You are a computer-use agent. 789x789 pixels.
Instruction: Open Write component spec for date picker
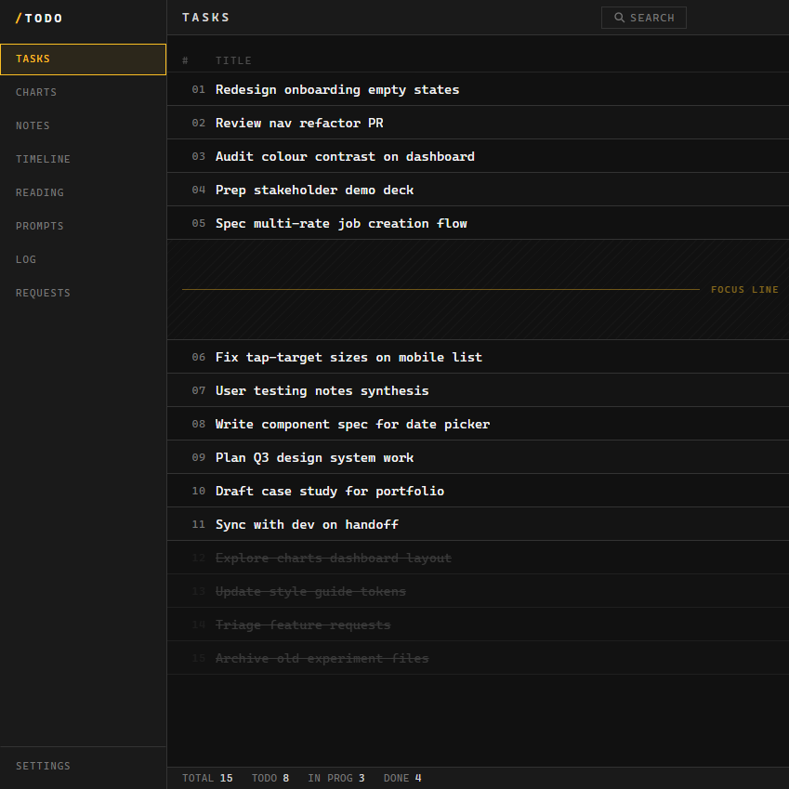pos(478,424)
